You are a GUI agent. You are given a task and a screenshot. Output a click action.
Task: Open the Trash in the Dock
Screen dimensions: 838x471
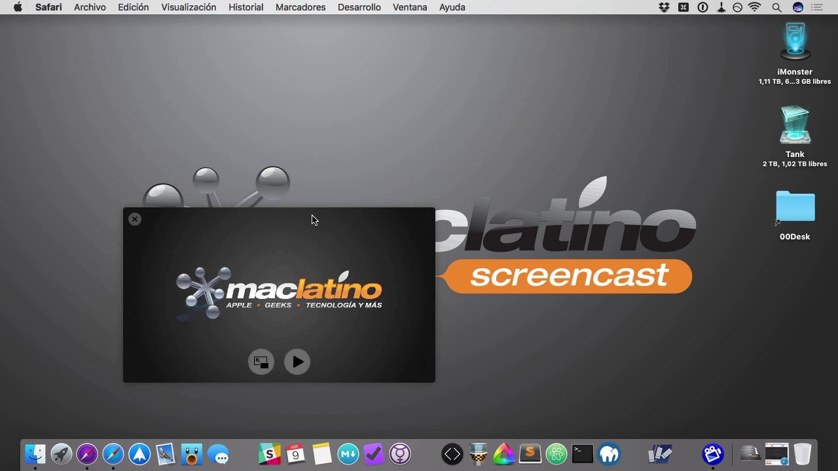tap(803, 453)
